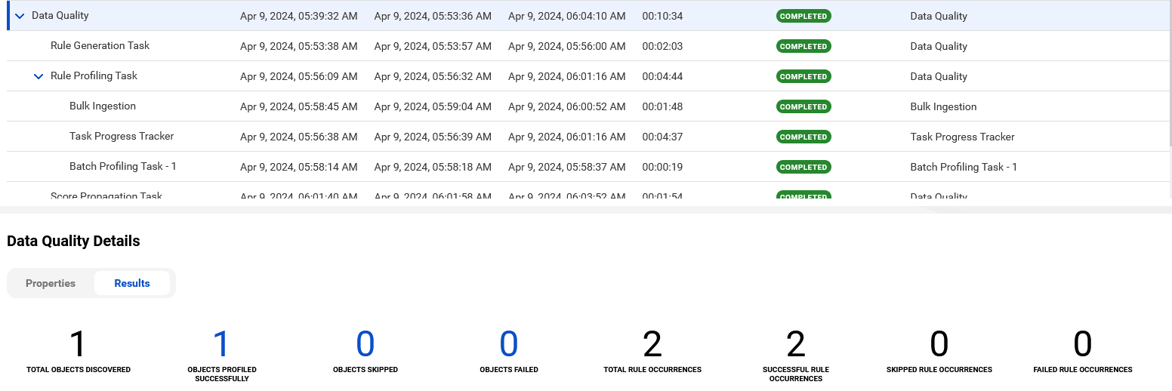1172x391 pixels.
Task: Open the Objects Skipped count link
Action: 365,344
